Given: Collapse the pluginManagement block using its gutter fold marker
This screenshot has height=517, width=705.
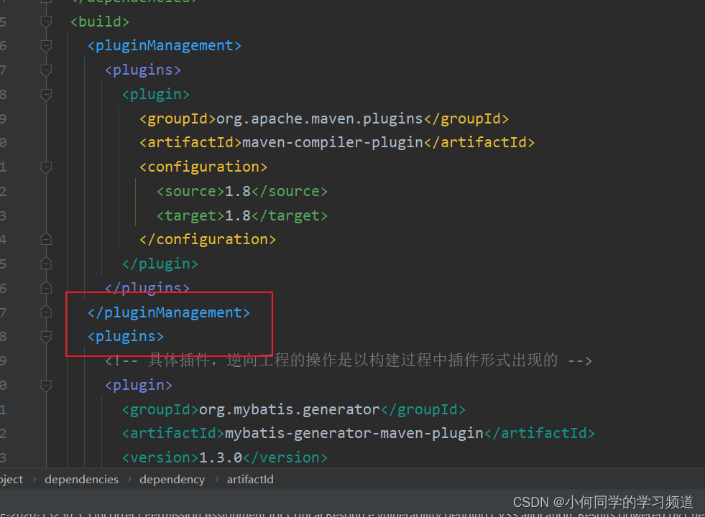Looking at the screenshot, I should coord(46,45).
